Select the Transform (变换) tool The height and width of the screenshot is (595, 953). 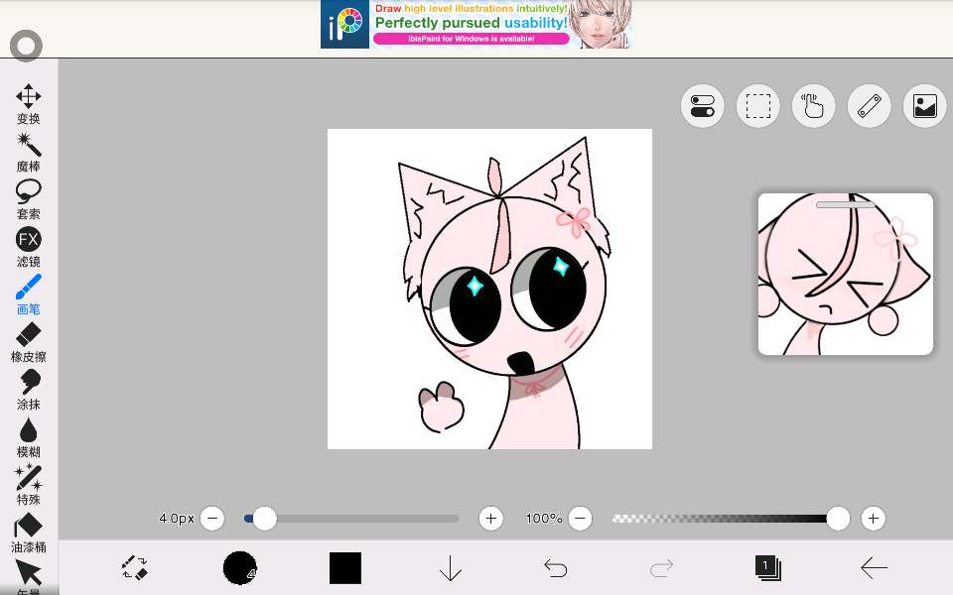point(28,104)
